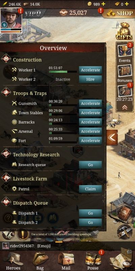Viewport: 135px width, 271px height.
Task: Open the gold bars Shop button
Action: (119, 13)
